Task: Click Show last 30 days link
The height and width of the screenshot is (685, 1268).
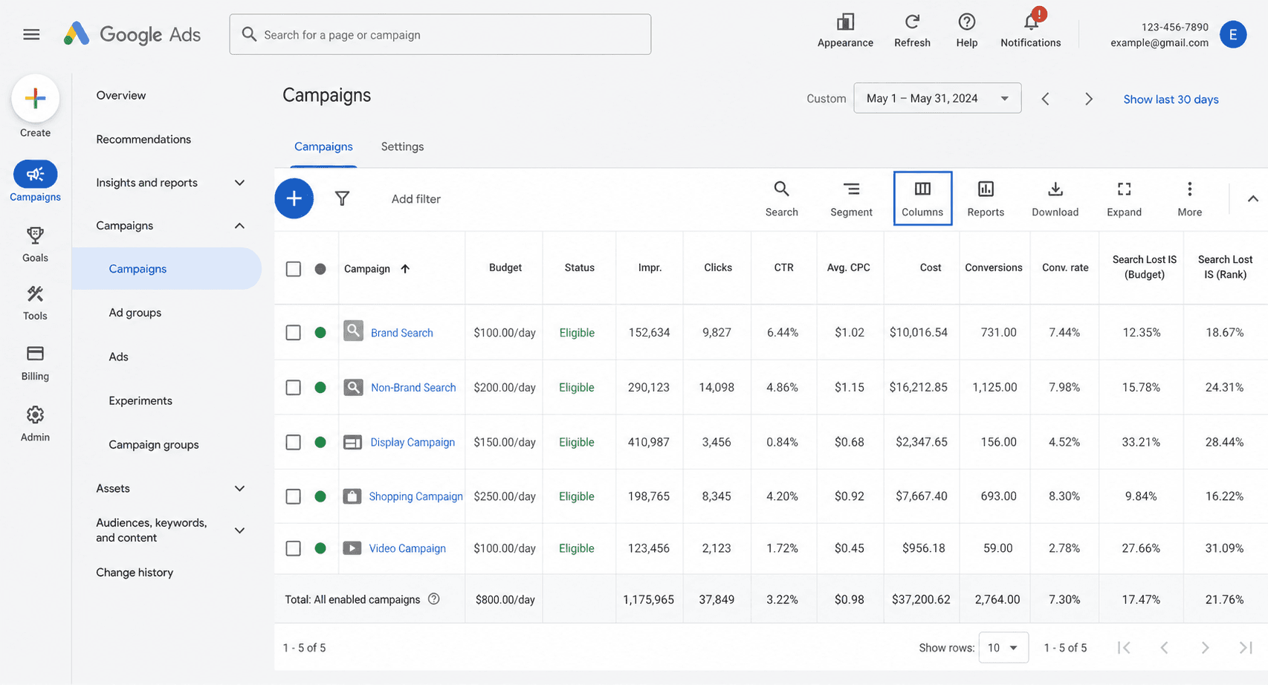Action: (1171, 99)
